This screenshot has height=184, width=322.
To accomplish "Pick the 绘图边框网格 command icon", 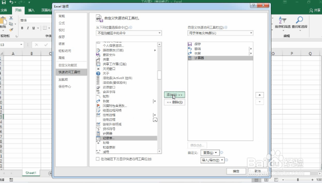I will pyautogui.click(x=98, y=110).
